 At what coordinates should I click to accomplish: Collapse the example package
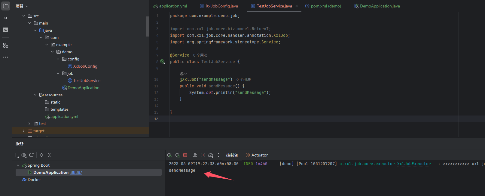click(x=47, y=45)
